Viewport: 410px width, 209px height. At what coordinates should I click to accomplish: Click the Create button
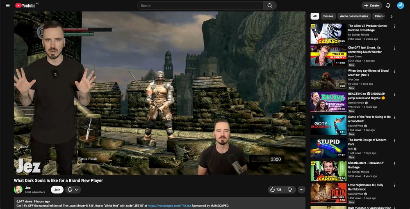(x=371, y=5)
